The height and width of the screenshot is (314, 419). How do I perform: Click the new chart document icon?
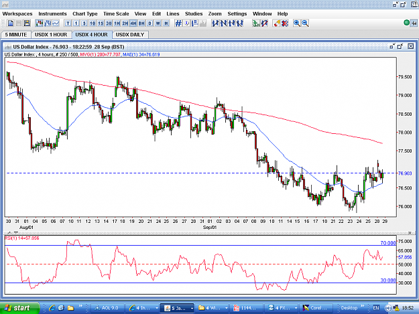11,23
